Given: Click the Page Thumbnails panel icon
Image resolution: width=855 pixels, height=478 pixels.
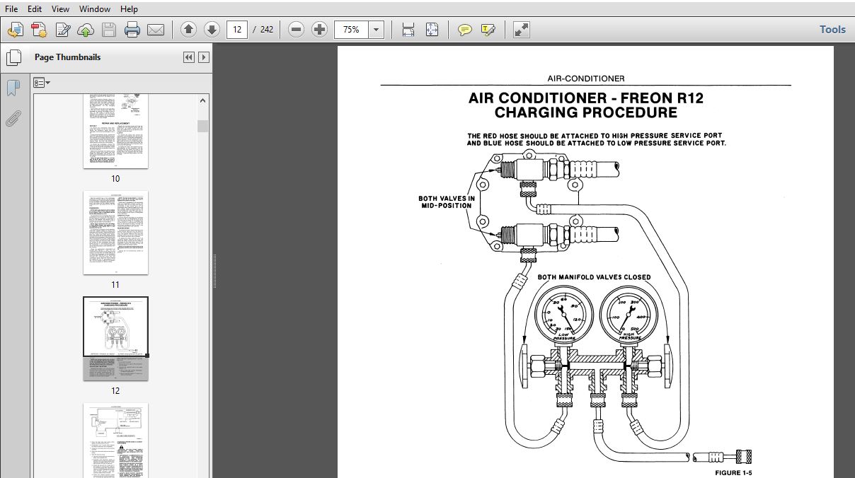Looking at the screenshot, I should tap(13, 57).
